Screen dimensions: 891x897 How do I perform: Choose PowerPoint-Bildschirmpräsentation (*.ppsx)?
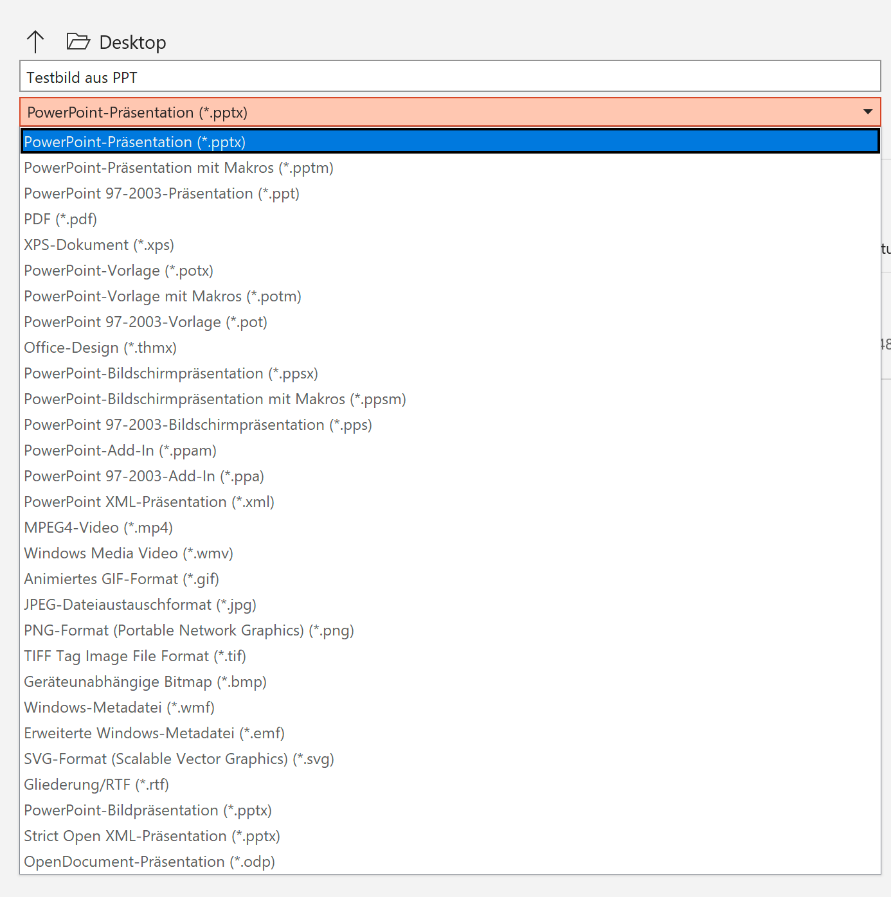pos(450,373)
